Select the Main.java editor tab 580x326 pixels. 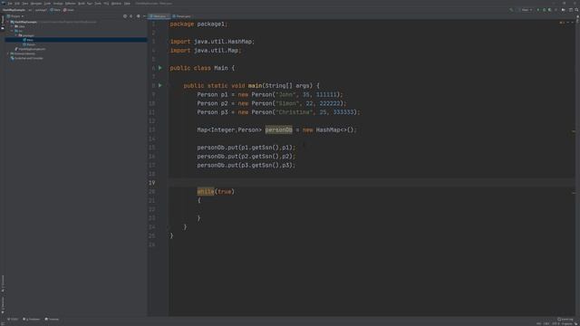click(x=159, y=16)
